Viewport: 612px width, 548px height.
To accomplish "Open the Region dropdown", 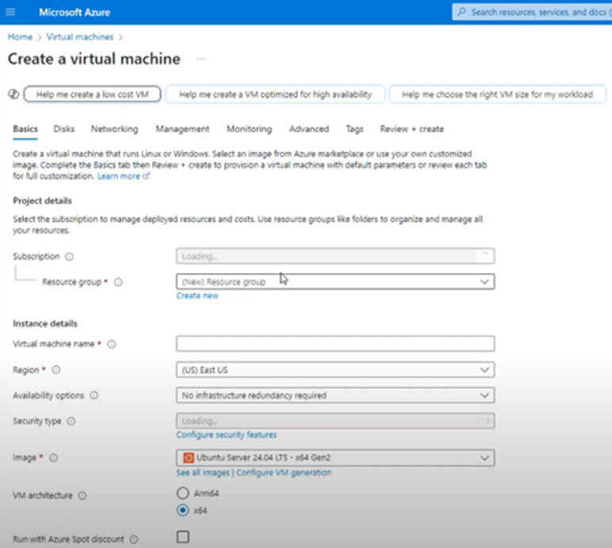I will click(335, 370).
